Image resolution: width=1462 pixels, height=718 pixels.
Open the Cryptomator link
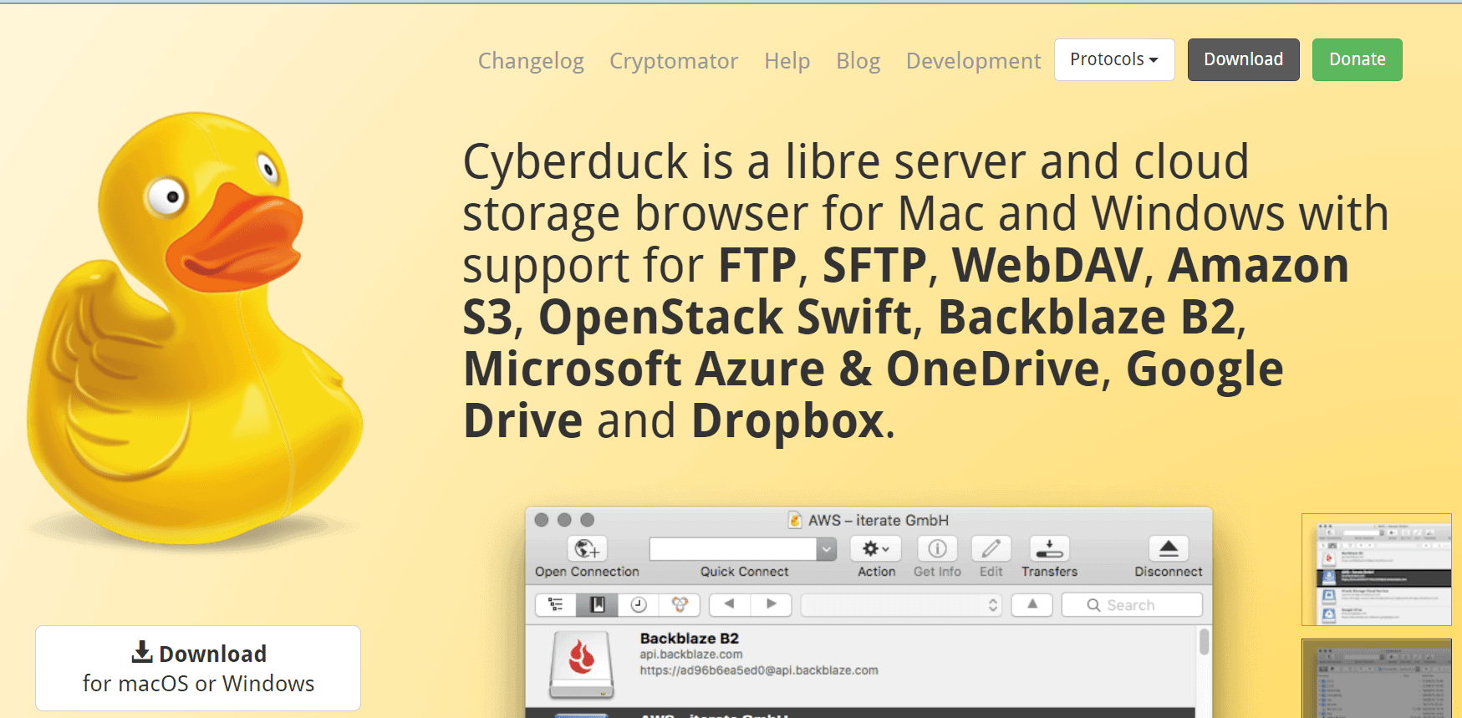(x=674, y=61)
